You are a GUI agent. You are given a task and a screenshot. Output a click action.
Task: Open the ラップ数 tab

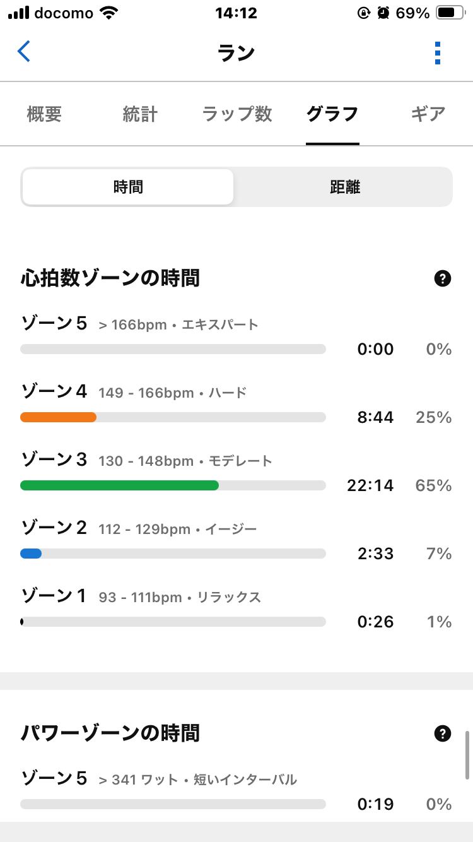coord(237,114)
